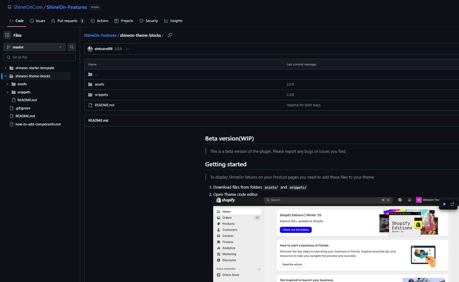Open nested README.md under shineon-theme-blocks
Viewport: 459px width, 282px height.
(27, 100)
